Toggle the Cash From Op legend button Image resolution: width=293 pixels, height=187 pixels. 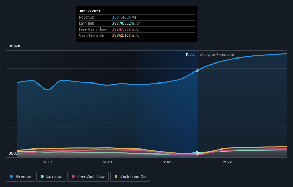(x=130, y=177)
